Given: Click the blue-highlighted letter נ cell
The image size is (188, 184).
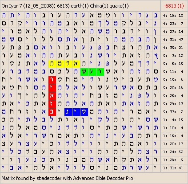Looking at the screenshot, I should [68, 112].
